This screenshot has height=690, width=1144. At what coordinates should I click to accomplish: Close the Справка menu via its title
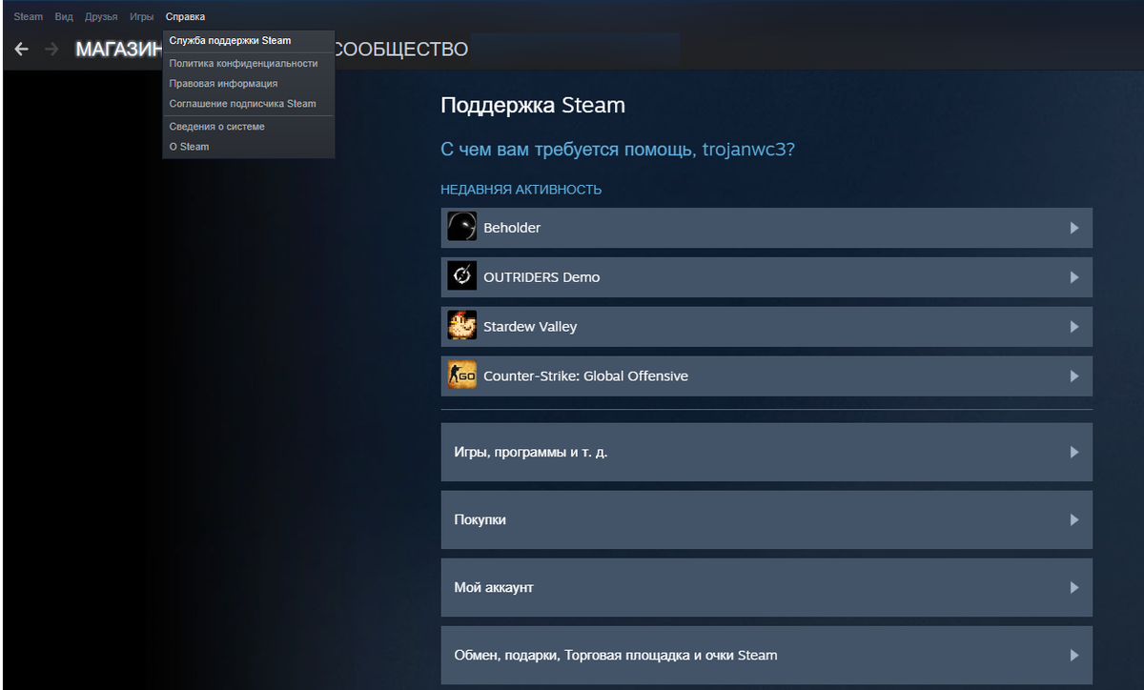click(185, 17)
